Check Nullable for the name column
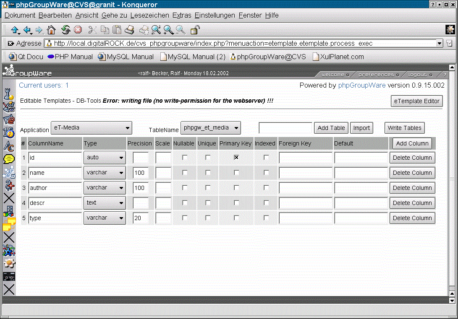458x319 pixels. 185,173
